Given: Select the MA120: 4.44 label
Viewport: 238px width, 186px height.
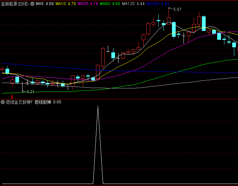Looking at the screenshot, I should click(133, 4).
